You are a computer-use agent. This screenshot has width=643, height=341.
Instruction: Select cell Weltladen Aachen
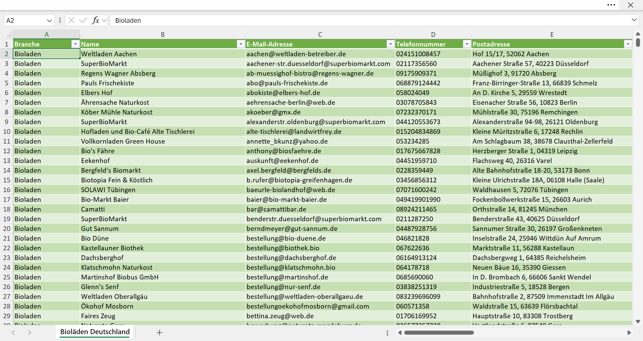pos(163,54)
